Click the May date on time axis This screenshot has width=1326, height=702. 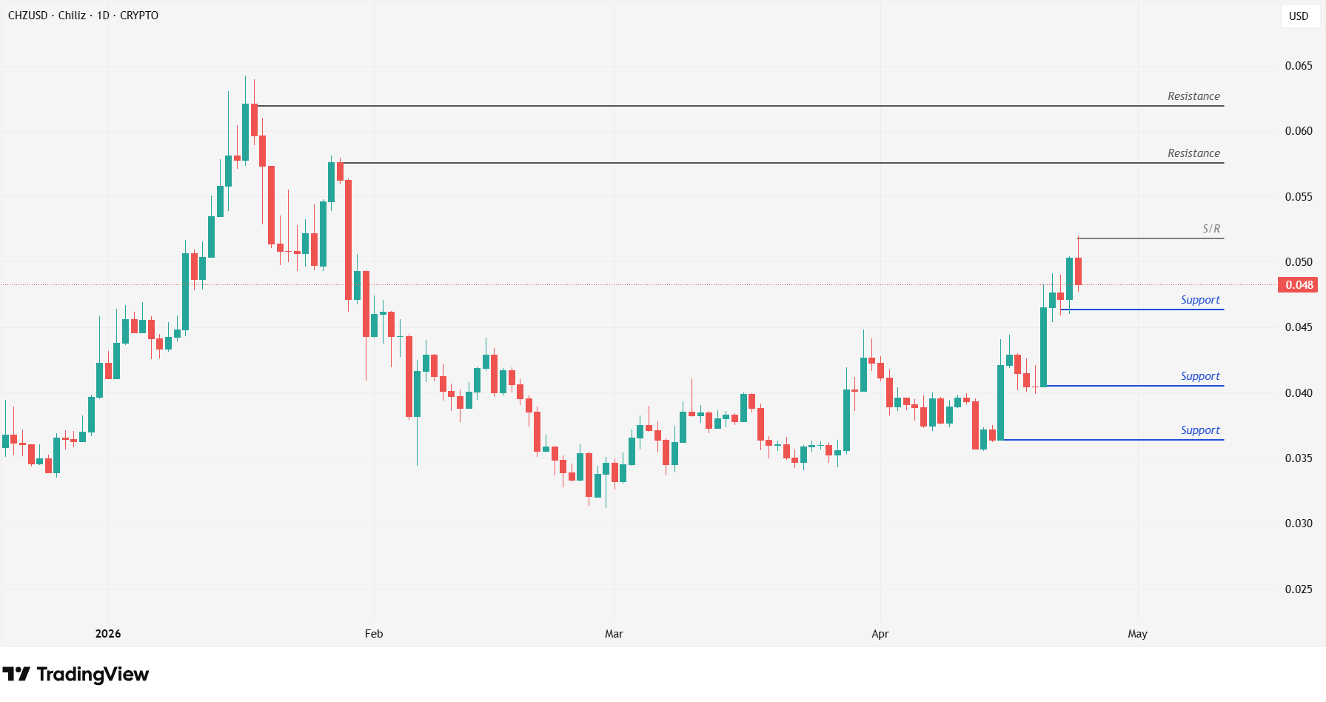click(1137, 634)
